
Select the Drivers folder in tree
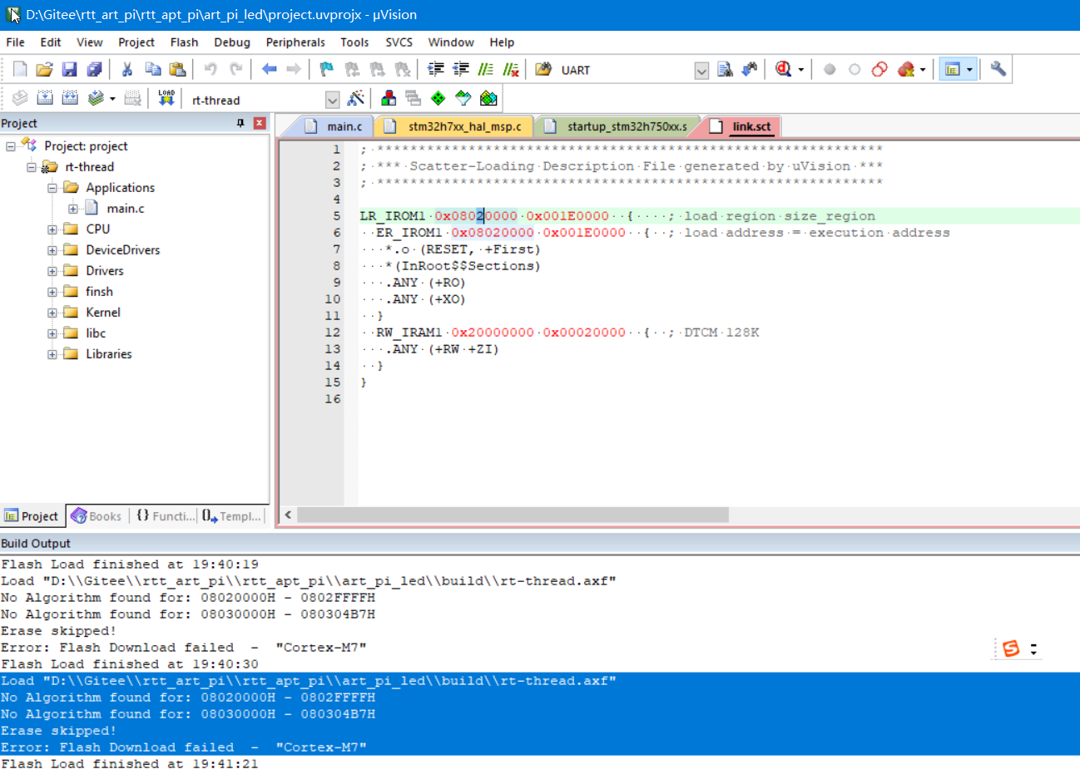point(104,271)
